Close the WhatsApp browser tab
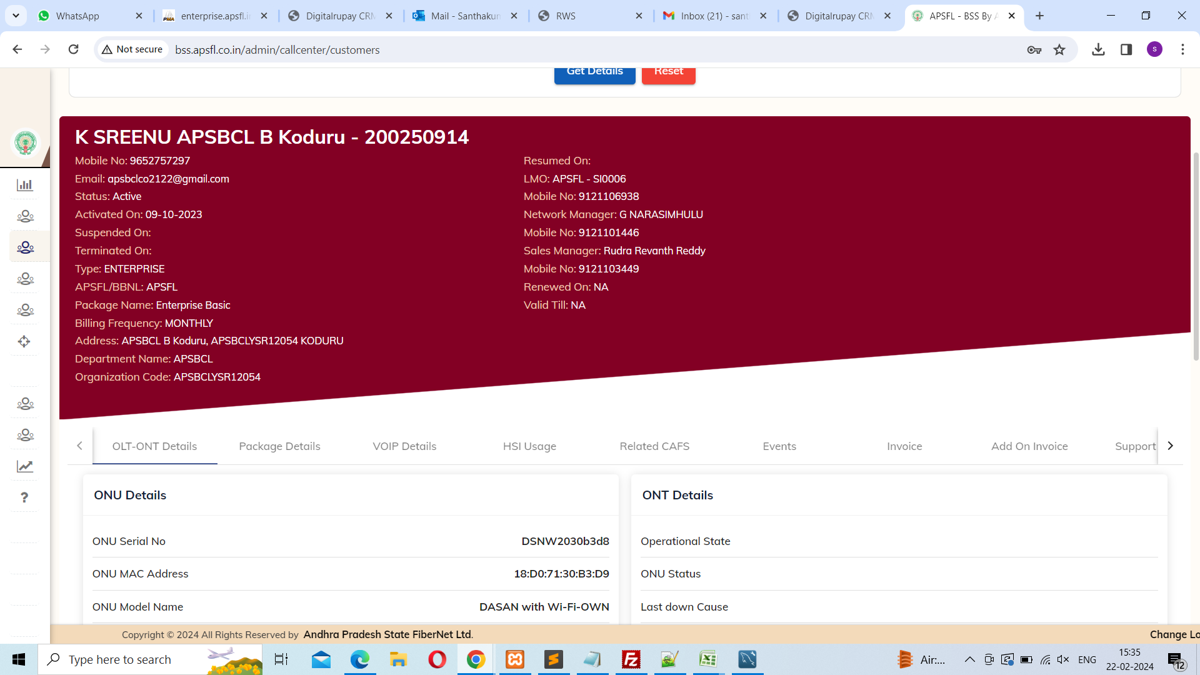The image size is (1200, 675). (x=139, y=16)
